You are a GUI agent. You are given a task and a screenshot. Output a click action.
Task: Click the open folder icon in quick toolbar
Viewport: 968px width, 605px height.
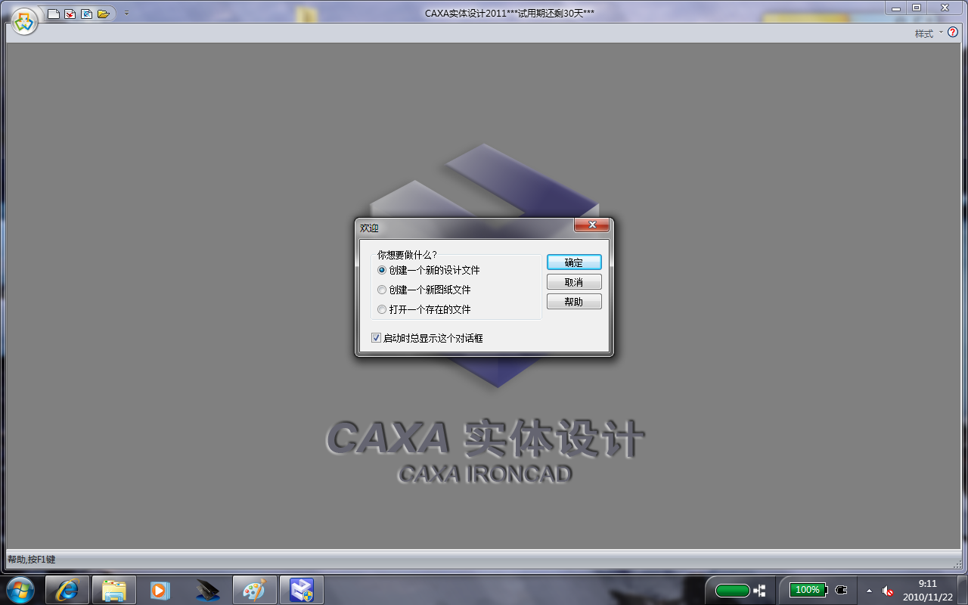tap(104, 14)
